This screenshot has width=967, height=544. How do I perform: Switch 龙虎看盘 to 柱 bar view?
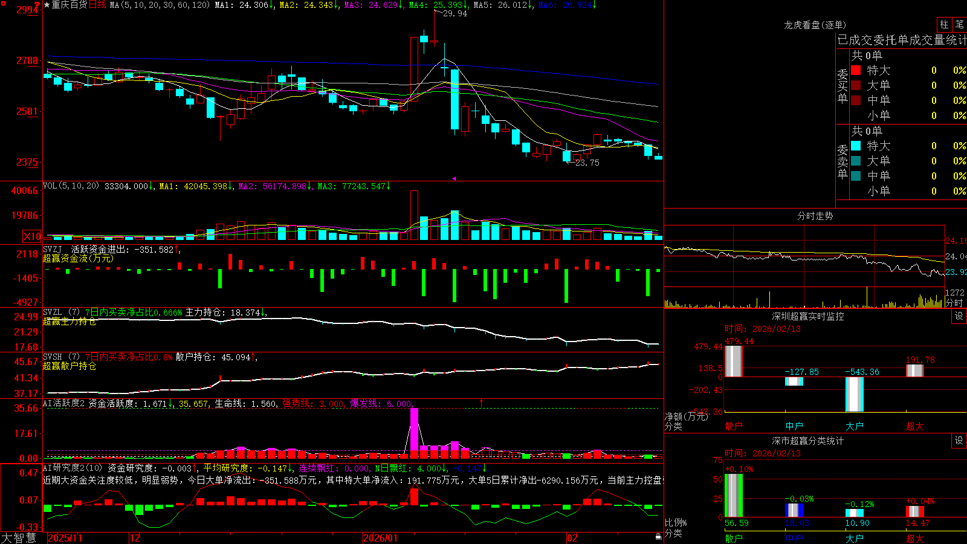pos(944,24)
